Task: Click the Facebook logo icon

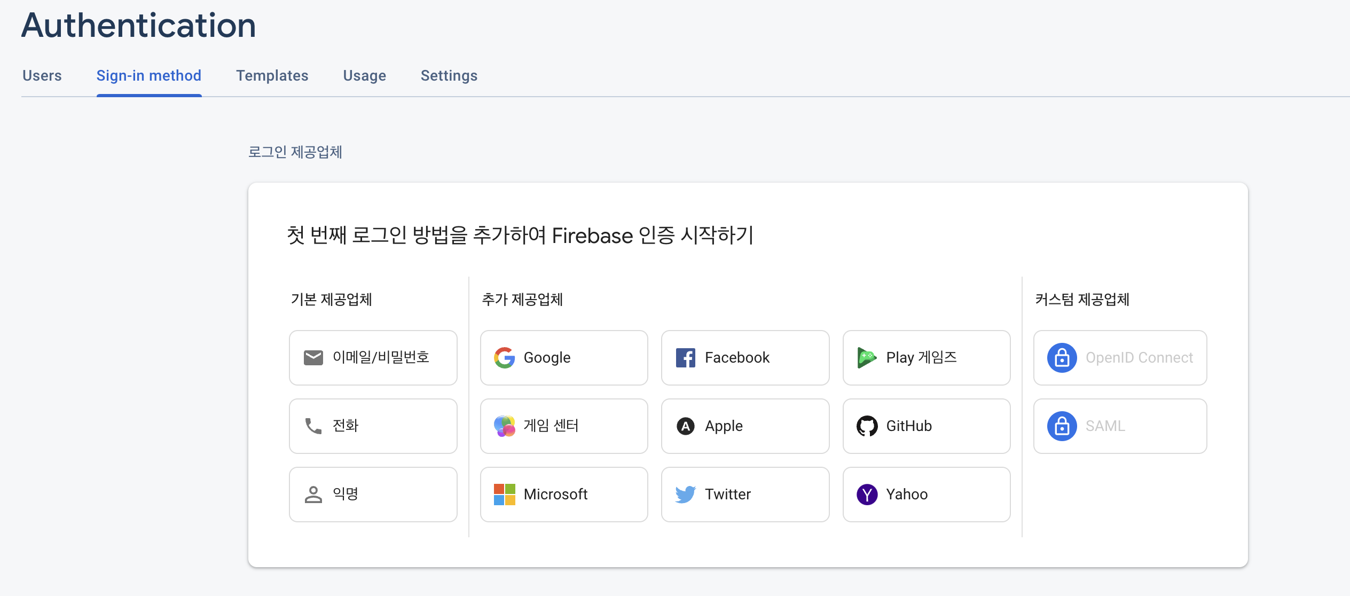Action: (686, 358)
